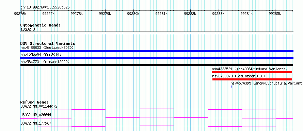Click the nsv4223521 red variant bar

tap(252, 72)
